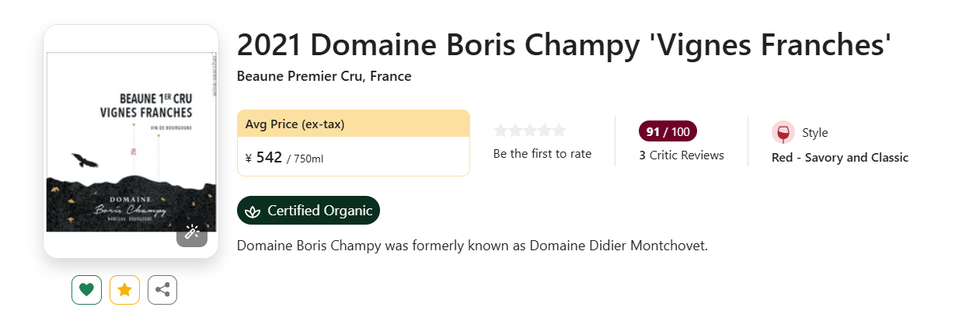
Task: Open the Beaune Premier Cru, France link
Action: click(323, 76)
